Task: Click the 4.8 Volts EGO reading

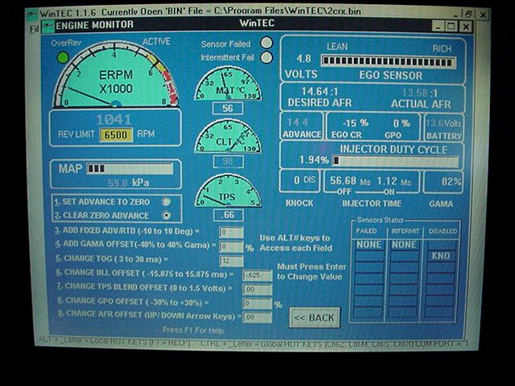Action: point(304,59)
